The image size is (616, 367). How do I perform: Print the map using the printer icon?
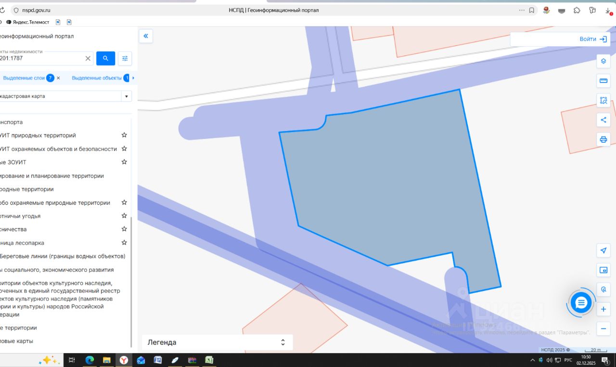[x=603, y=140]
